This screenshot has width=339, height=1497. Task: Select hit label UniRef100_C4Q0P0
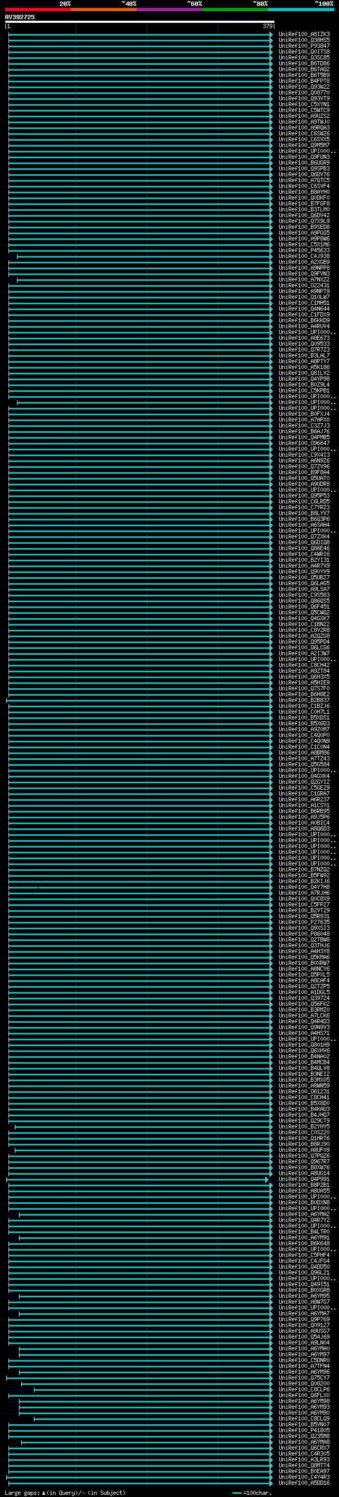[304, 735]
